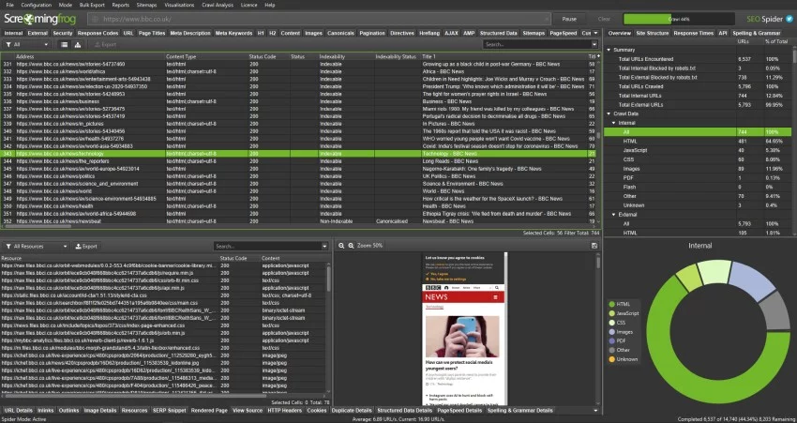
Task: Show more bottom tabs via overflow arrow
Action: pos(595,410)
